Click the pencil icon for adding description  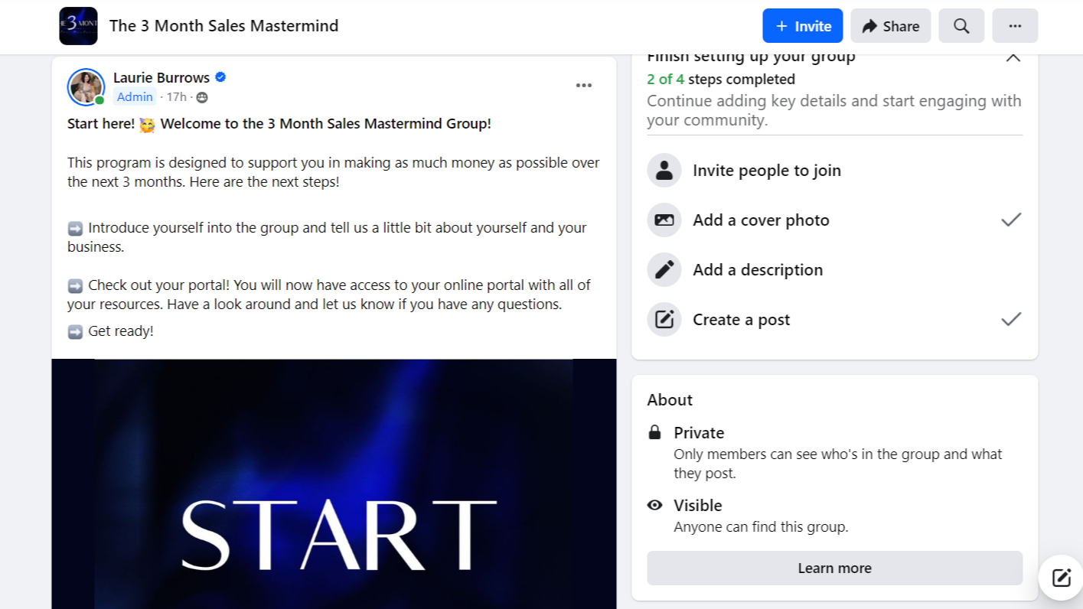[664, 270]
